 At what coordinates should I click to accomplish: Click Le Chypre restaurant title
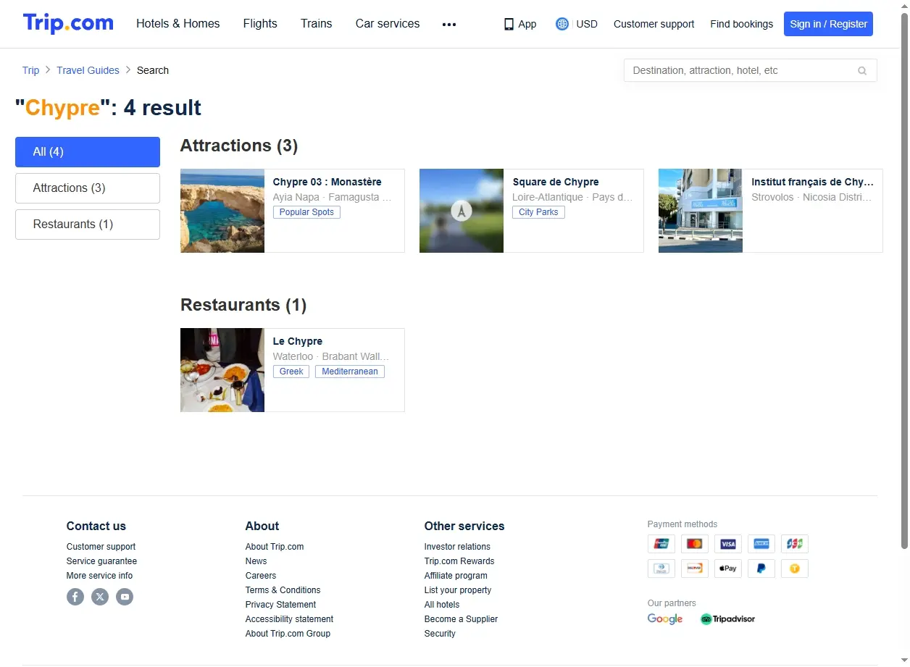298,341
